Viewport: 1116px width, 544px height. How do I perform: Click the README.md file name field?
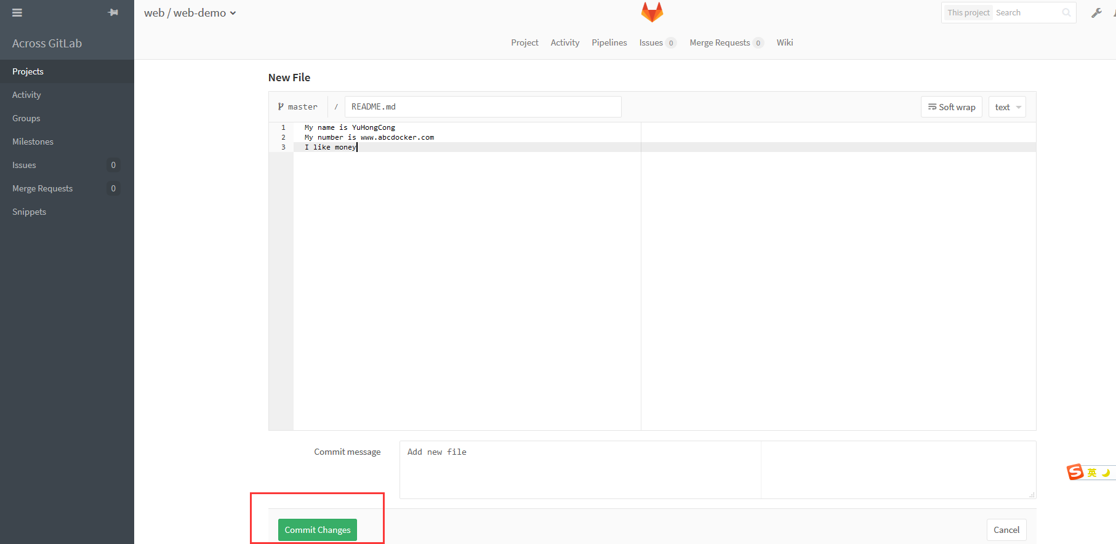pyautogui.click(x=483, y=106)
